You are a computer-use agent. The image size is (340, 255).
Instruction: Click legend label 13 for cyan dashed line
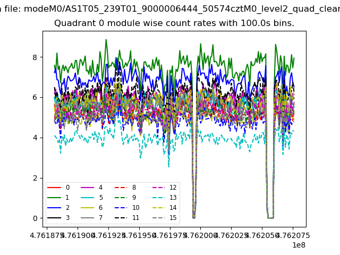point(173,198)
